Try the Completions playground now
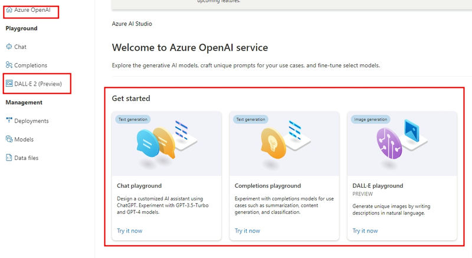 (x=247, y=231)
